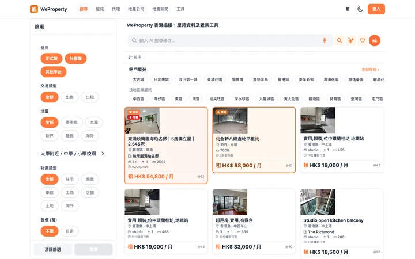The width and height of the screenshot is (415, 259).
Task: Choose 新界 region filter
Action: coord(50,136)
